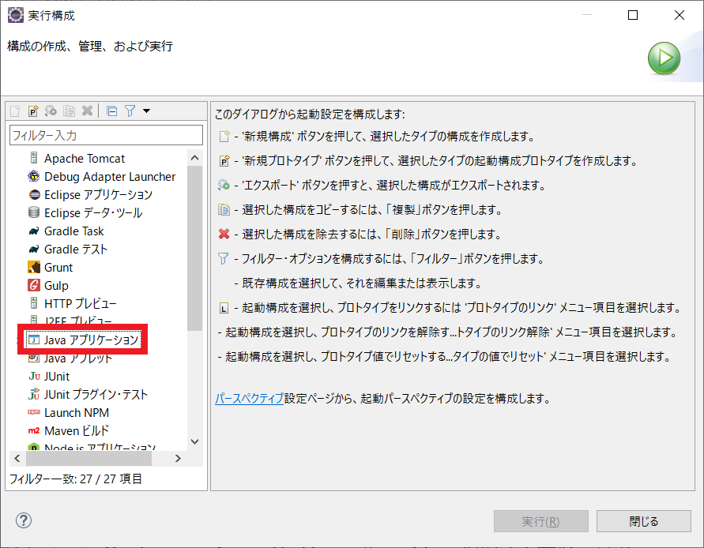Select the JUnit icon
Screen dimensions: 704x548
[34, 376]
